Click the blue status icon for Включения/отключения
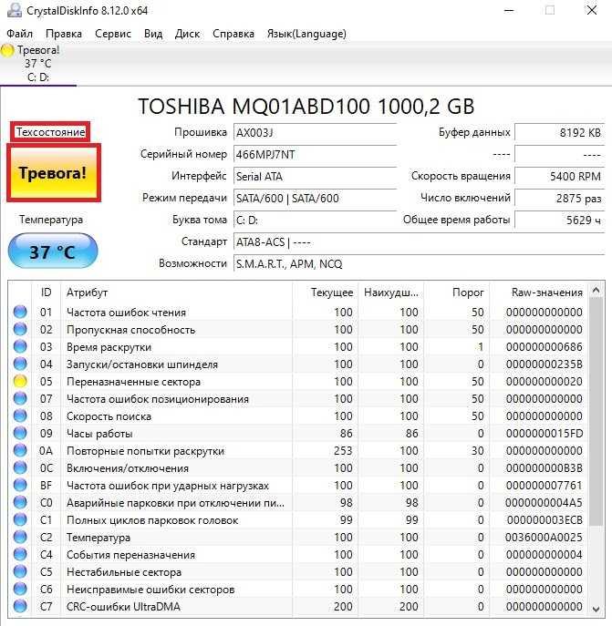 [x=20, y=467]
